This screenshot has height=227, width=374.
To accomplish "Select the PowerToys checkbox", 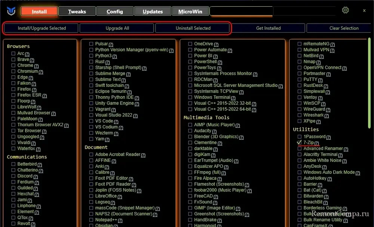I will click(x=190, y=67).
